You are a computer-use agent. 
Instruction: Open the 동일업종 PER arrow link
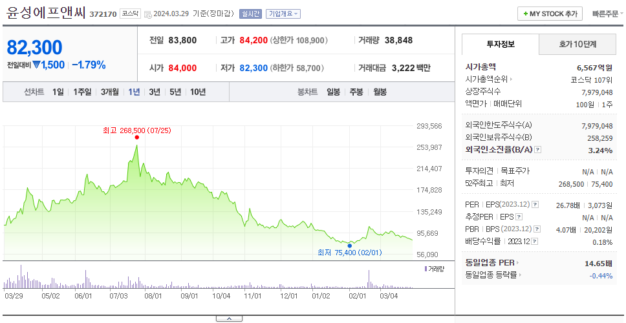(x=492, y=263)
